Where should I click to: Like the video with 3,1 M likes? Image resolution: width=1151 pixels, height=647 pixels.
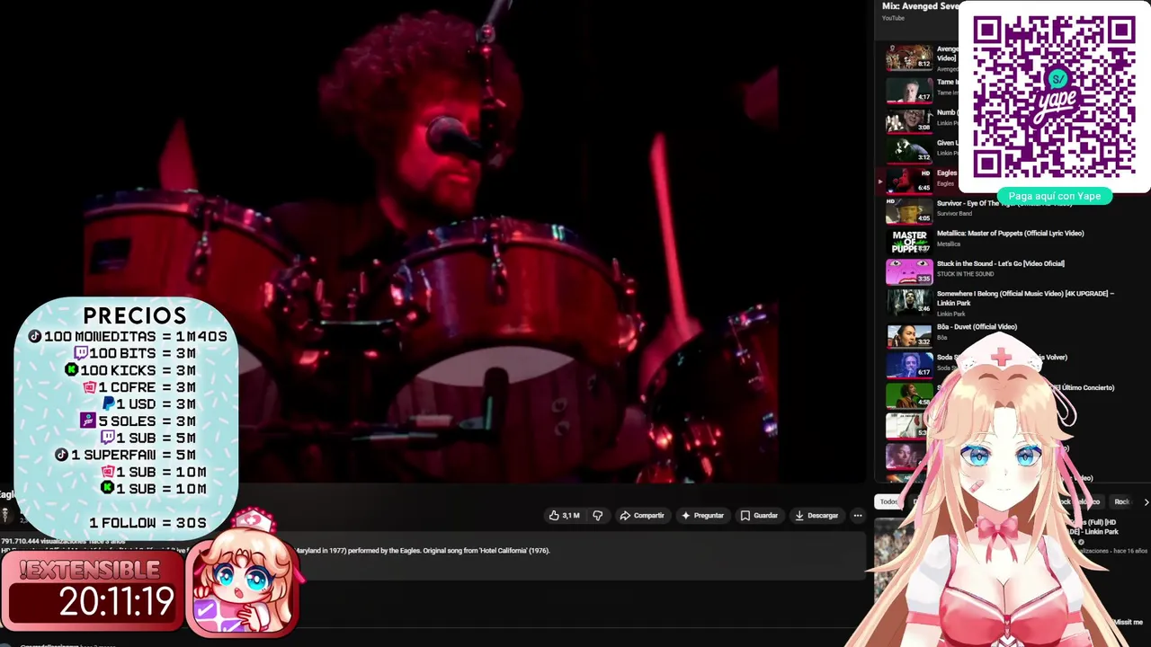564,516
